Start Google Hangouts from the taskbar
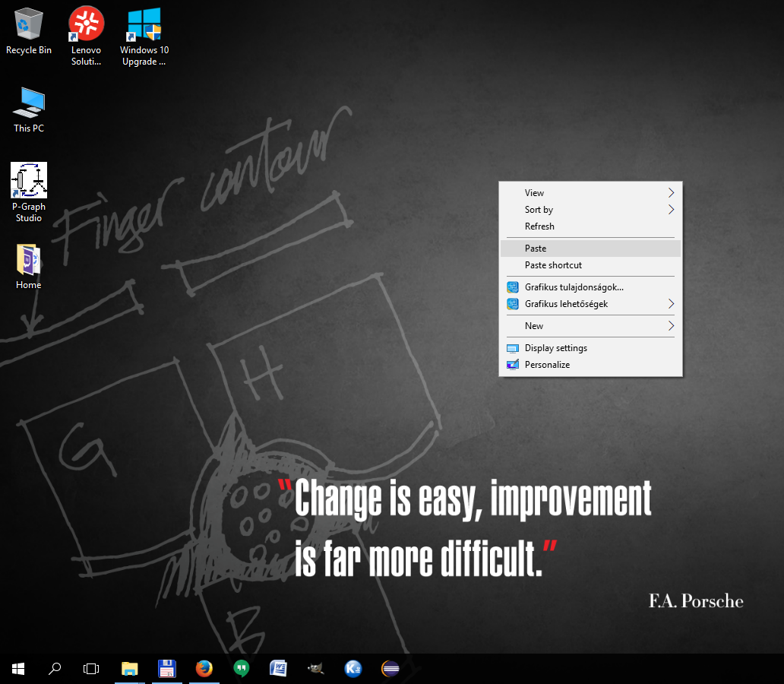 pos(242,668)
